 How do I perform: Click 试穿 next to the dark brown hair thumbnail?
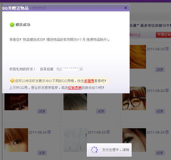click(x=101, y=111)
